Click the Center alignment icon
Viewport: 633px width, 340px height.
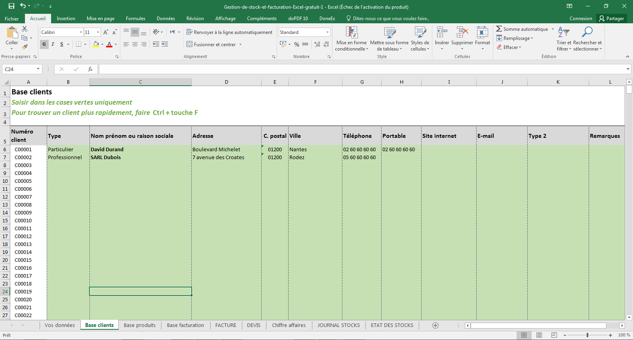[x=135, y=44]
